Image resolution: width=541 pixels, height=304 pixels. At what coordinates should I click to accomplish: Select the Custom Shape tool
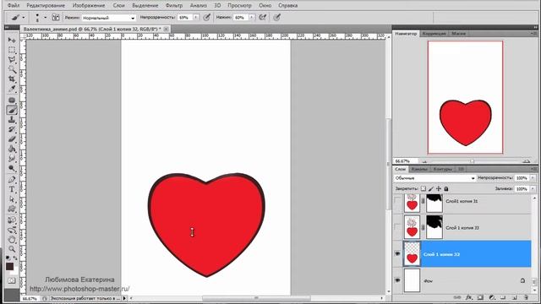pyautogui.click(x=12, y=209)
